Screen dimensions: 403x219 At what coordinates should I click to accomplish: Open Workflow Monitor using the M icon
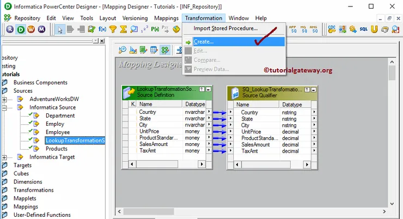point(41,29)
